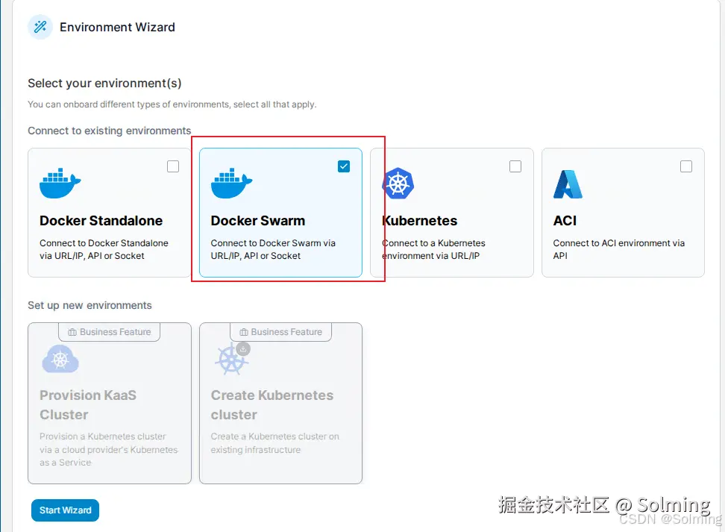Click the Start Wizard button
Viewport: 725px width, 532px height.
pyautogui.click(x=65, y=510)
